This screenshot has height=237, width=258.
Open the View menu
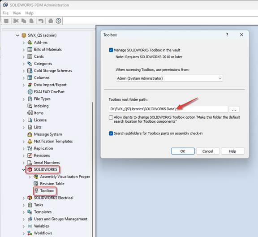[17, 13]
